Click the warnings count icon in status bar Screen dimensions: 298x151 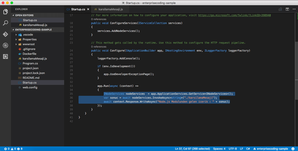pos(12,149)
